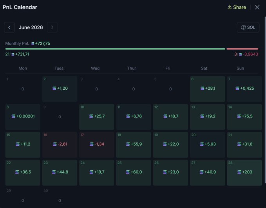Go to the previous month
Screen dimensions: 266x208
(x=9, y=27)
